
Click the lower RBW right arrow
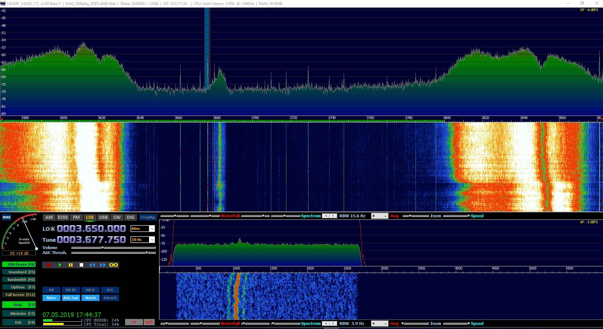pos(333,324)
